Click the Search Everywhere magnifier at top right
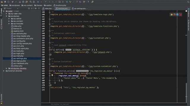 pos(188,2)
